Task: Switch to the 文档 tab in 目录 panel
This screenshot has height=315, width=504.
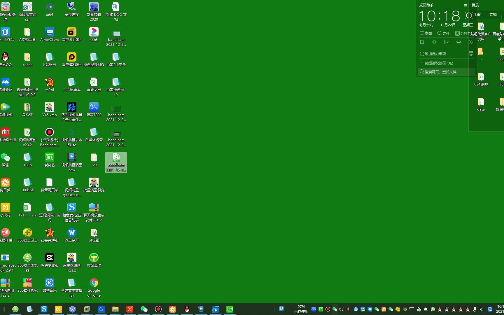Action: click(x=493, y=14)
